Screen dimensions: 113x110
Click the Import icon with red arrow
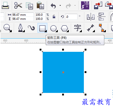[98, 5]
